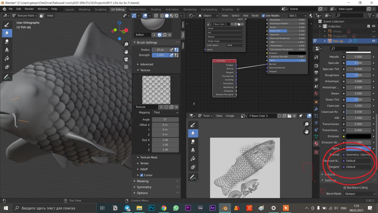
Task: Enable Backface Culling checkbox
Action: pos(345,188)
